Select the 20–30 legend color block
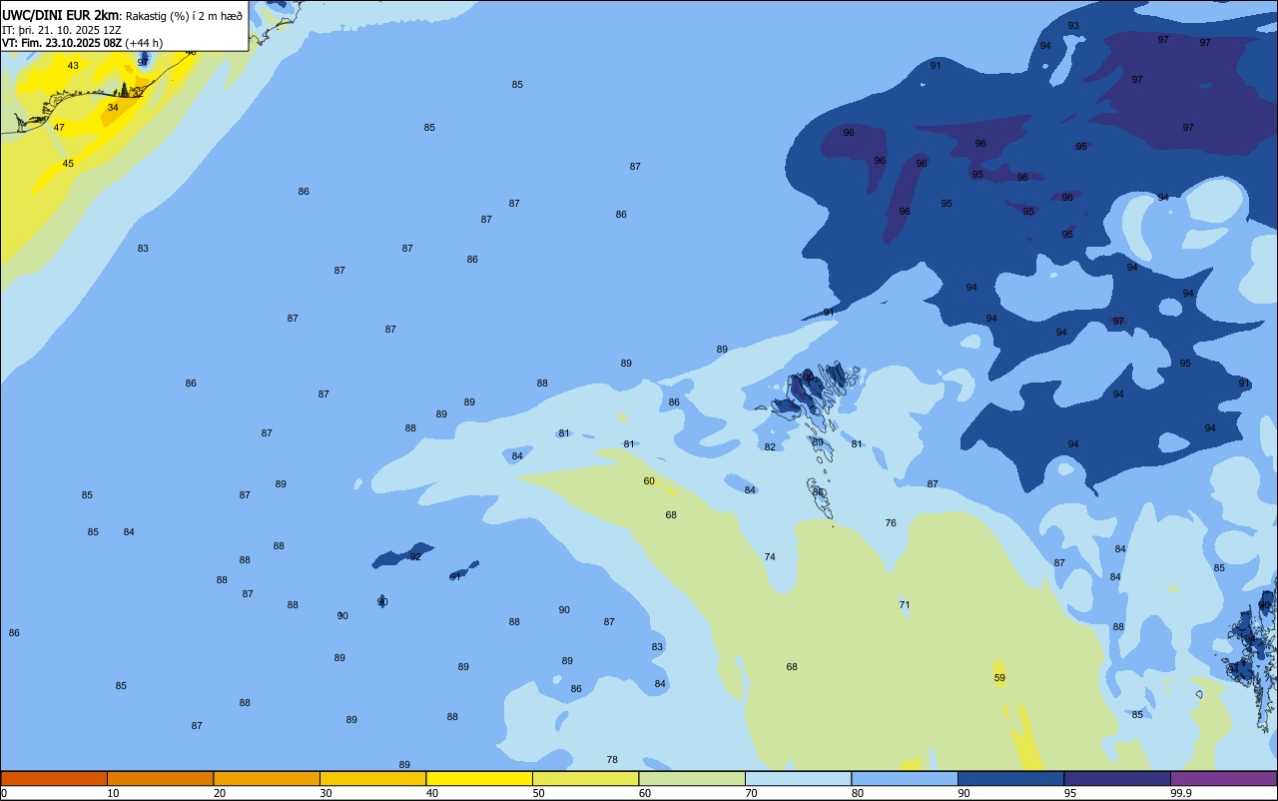Viewport: 1278px width, 801px height. pyautogui.click(x=267, y=778)
